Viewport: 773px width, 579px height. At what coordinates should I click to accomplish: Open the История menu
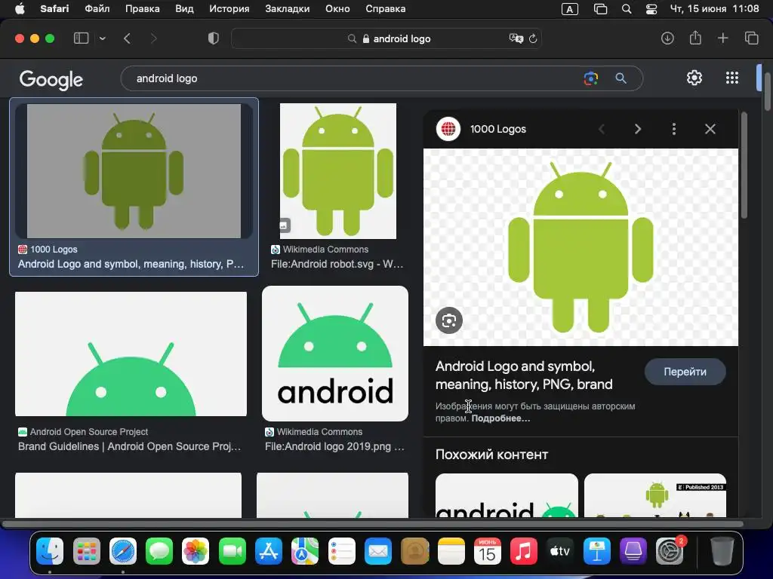tap(229, 9)
